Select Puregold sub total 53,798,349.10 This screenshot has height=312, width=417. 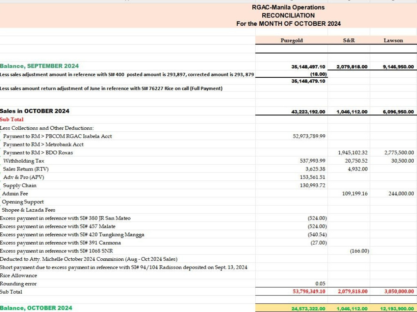click(309, 292)
